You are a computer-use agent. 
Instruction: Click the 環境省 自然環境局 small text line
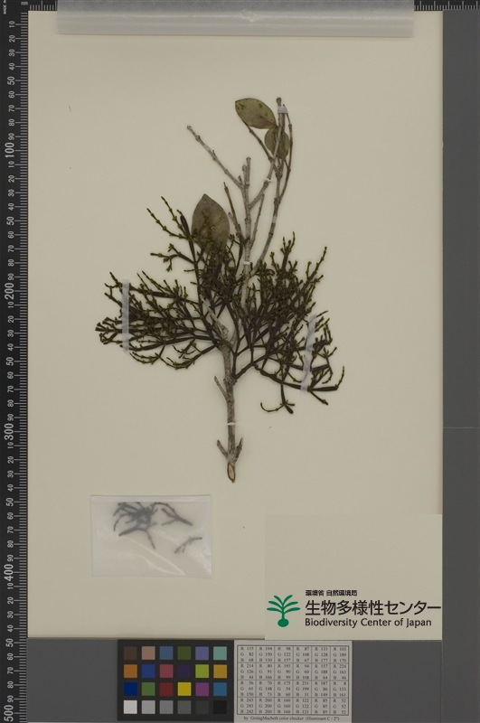(331, 593)
